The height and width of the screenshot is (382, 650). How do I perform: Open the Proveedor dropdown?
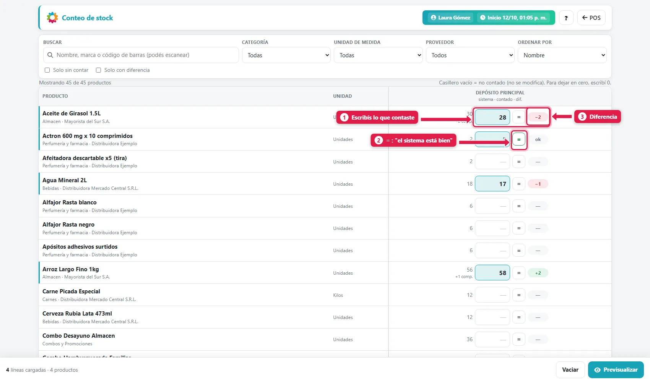click(x=470, y=55)
